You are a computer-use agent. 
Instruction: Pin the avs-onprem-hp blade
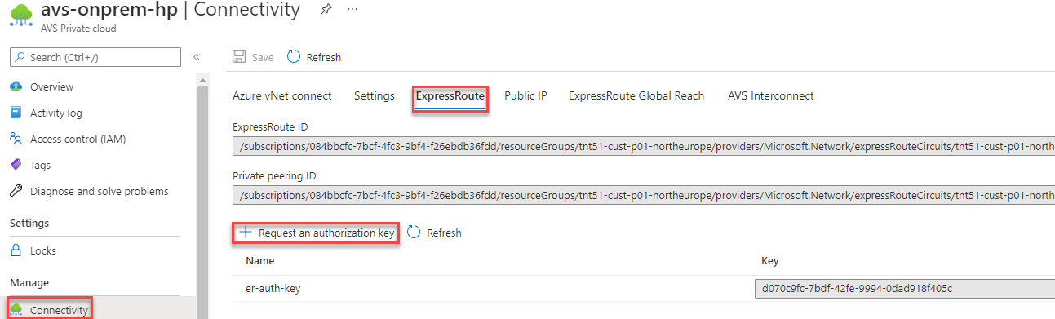point(326,11)
